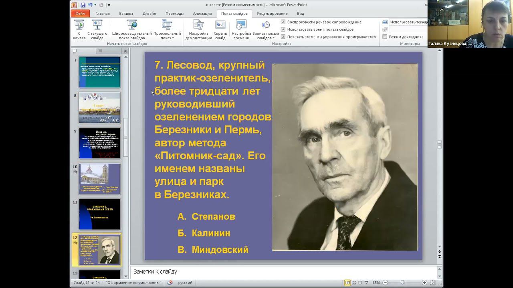513x288 pixels.
Task: Fit slide to current window
Action: click(432, 283)
